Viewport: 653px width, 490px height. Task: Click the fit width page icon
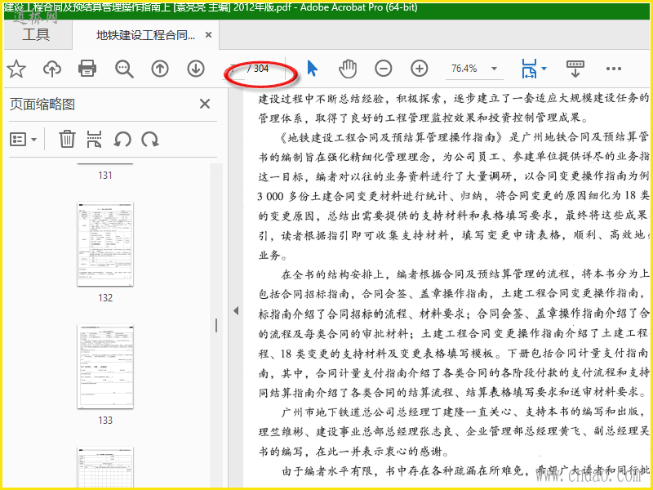point(529,69)
